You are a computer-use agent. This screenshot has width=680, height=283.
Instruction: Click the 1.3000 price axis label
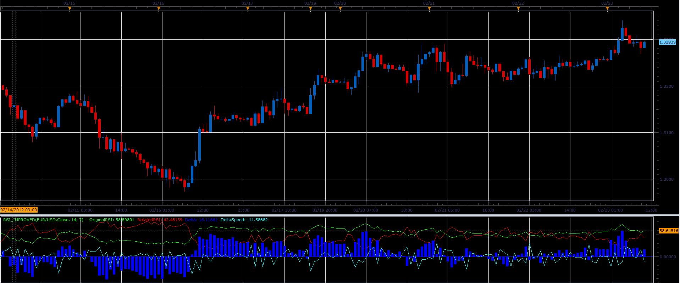[x=666, y=179]
